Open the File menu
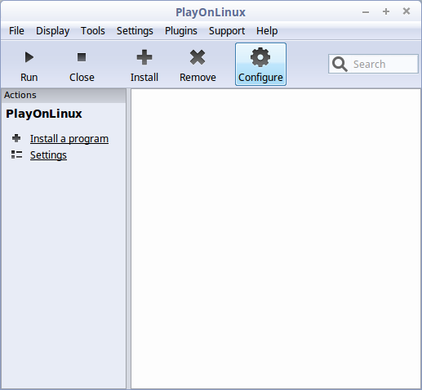 [x=16, y=31]
